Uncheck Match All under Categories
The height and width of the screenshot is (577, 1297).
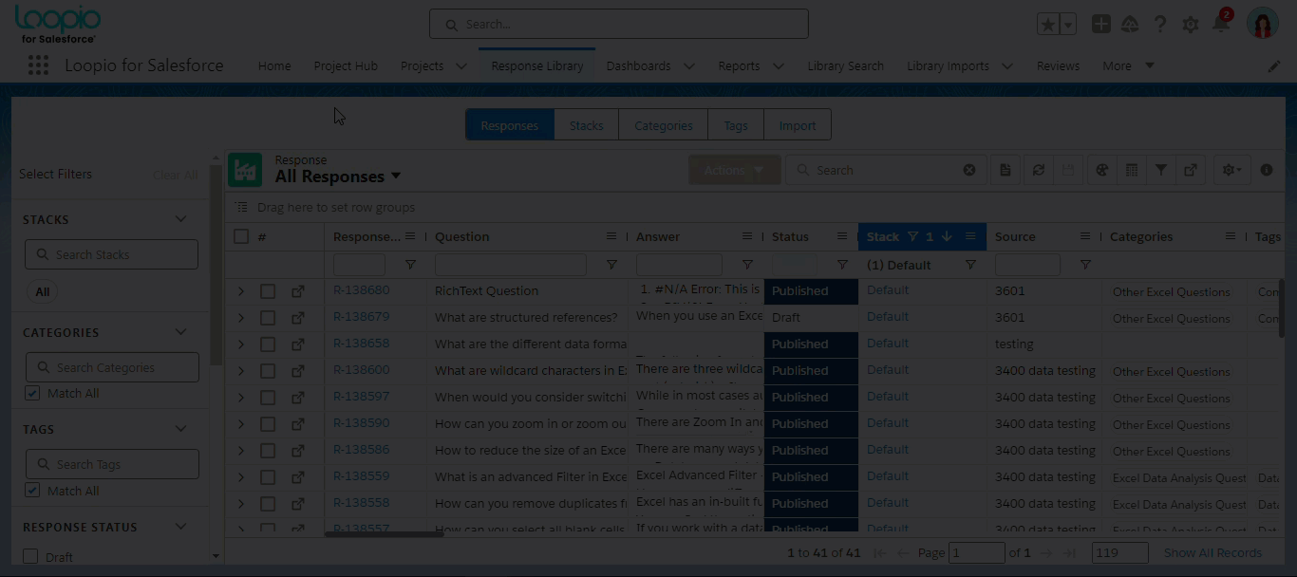(32, 393)
